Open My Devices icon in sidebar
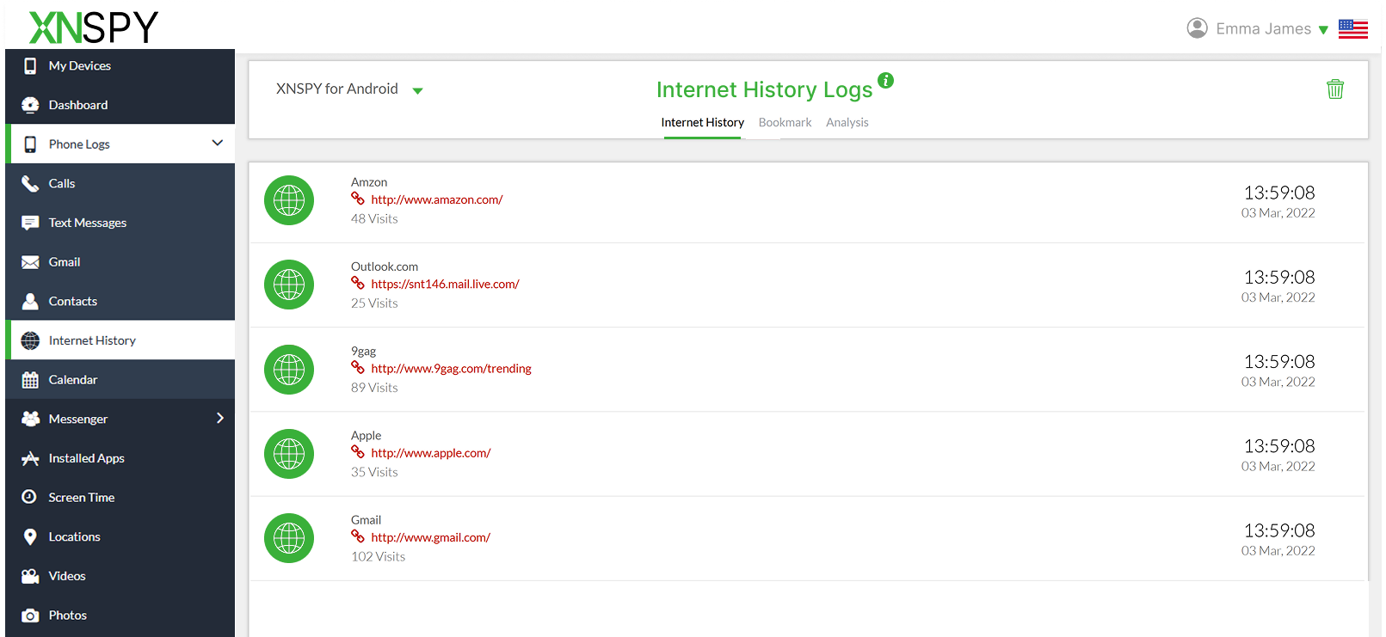The height and width of the screenshot is (637, 1386). pos(30,66)
